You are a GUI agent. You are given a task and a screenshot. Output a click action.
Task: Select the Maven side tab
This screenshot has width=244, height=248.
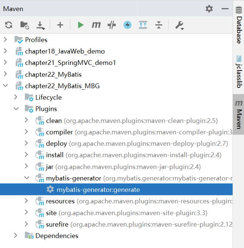(x=239, y=114)
